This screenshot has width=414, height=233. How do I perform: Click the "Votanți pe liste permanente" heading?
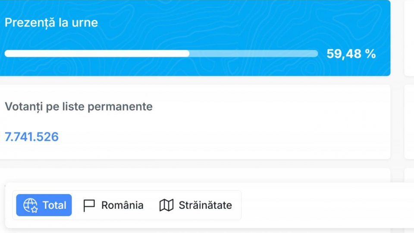coord(78,106)
